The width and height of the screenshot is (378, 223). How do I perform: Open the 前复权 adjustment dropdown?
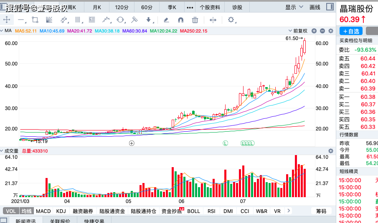298,31
